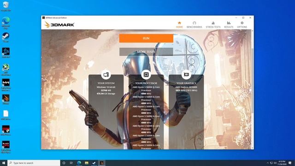Select the 'AMD Radeon RX 6800' text
This screenshot has width=295, height=166.
pos(186,87)
